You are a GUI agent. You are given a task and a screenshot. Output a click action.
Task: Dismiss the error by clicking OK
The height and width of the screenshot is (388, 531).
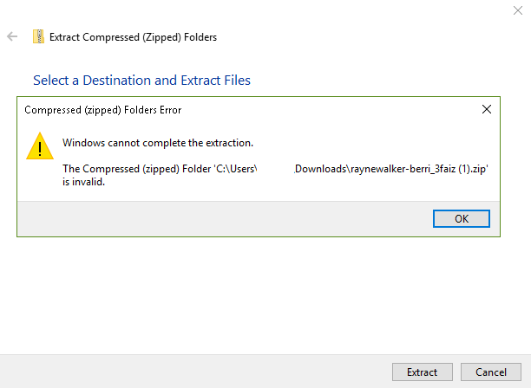tap(462, 218)
